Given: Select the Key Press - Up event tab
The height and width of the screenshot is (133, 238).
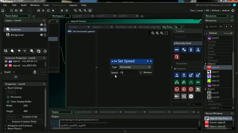Looking at the screenshot, I should [170, 27].
